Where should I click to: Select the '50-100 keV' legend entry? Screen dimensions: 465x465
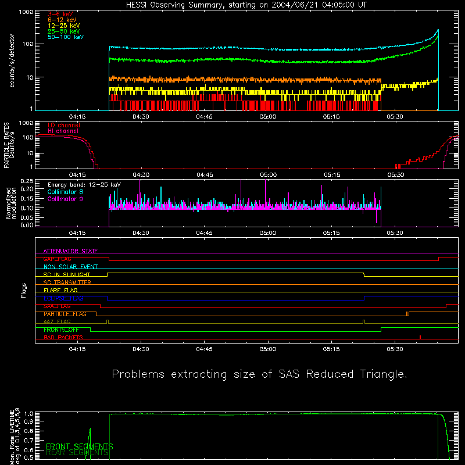[x=66, y=37]
